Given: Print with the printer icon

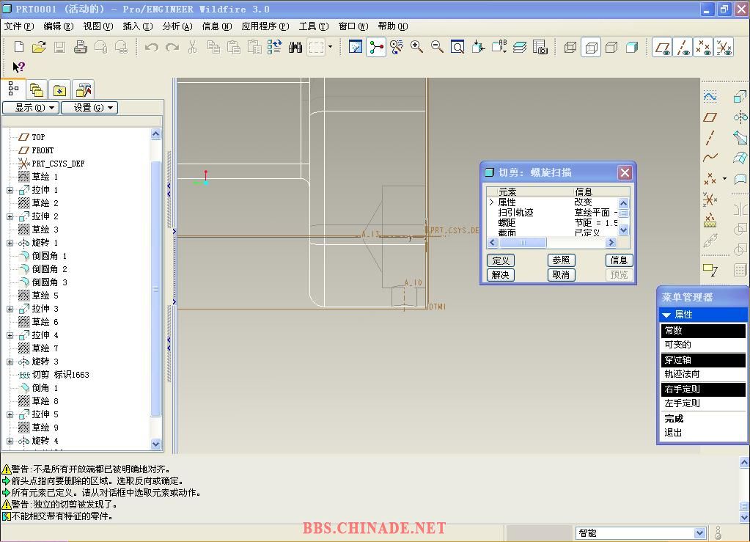Looking at the screenshot, I should click(80, 47).
